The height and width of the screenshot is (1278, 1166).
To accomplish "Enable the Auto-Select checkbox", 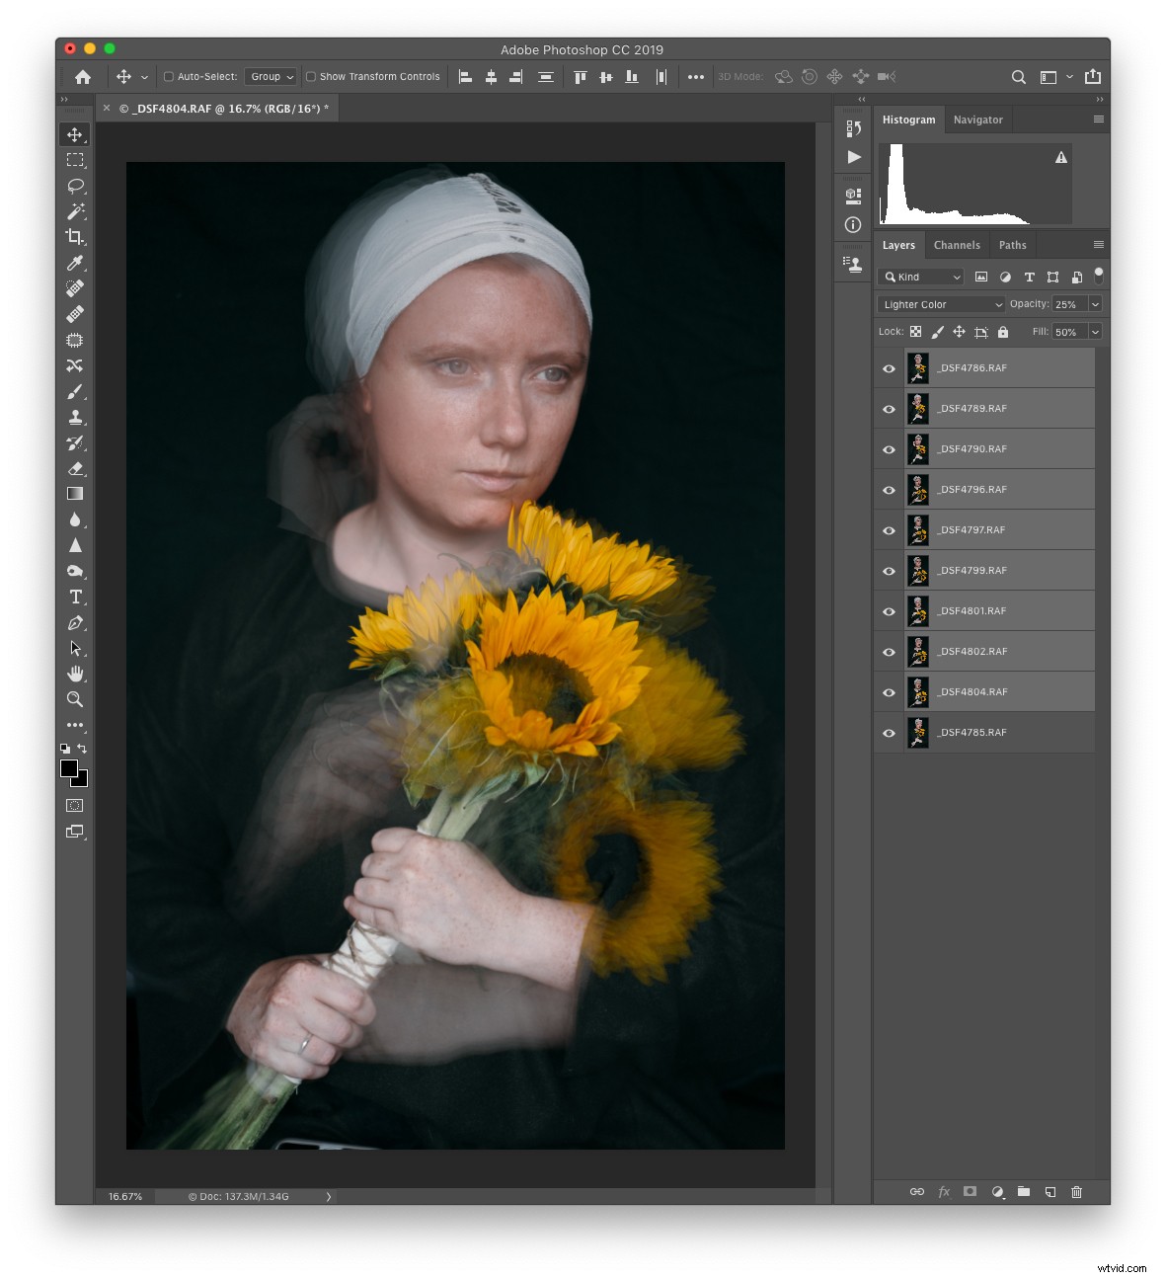I will pyautogui.click(x=169, y=76).
